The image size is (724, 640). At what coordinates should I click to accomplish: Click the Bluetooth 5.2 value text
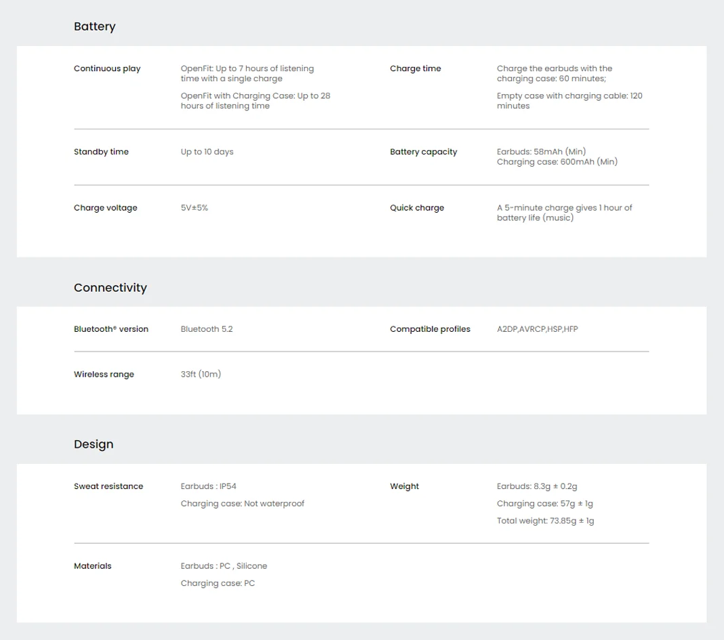click(x=207, y=329)
